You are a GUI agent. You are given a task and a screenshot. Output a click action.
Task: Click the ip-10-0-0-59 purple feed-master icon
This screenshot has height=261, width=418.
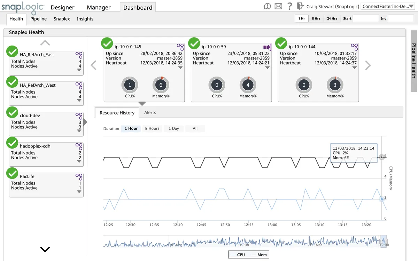point(267,47)
